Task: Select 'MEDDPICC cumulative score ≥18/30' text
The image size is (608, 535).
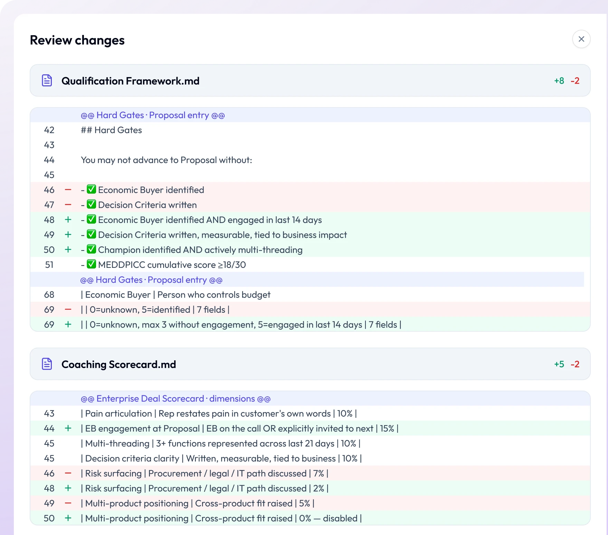Action: pos(172,265)
